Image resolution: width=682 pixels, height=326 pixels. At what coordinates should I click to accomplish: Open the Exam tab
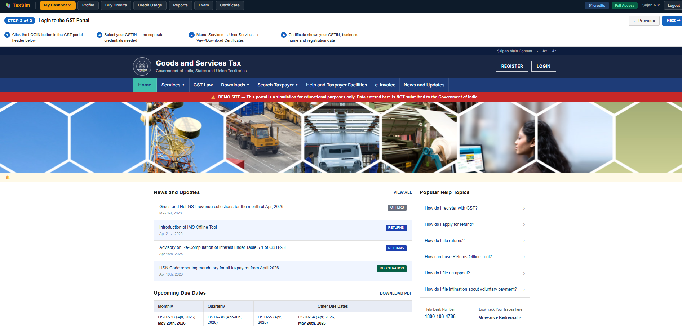coord(204,5)
